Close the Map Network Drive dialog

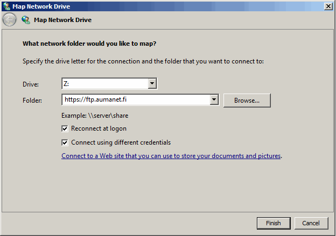328,6
